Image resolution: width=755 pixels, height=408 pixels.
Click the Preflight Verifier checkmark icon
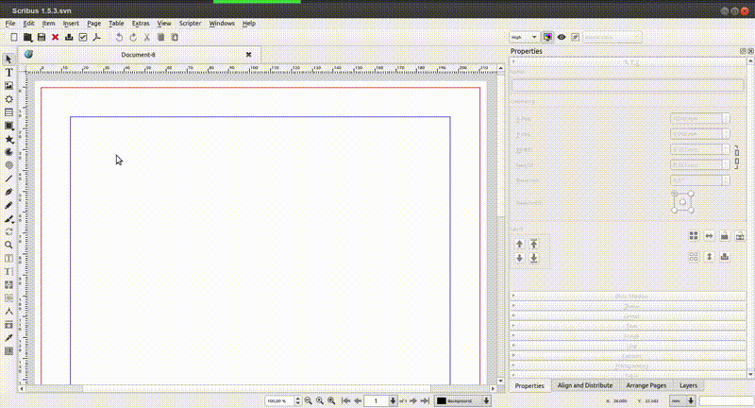point(83,37)
